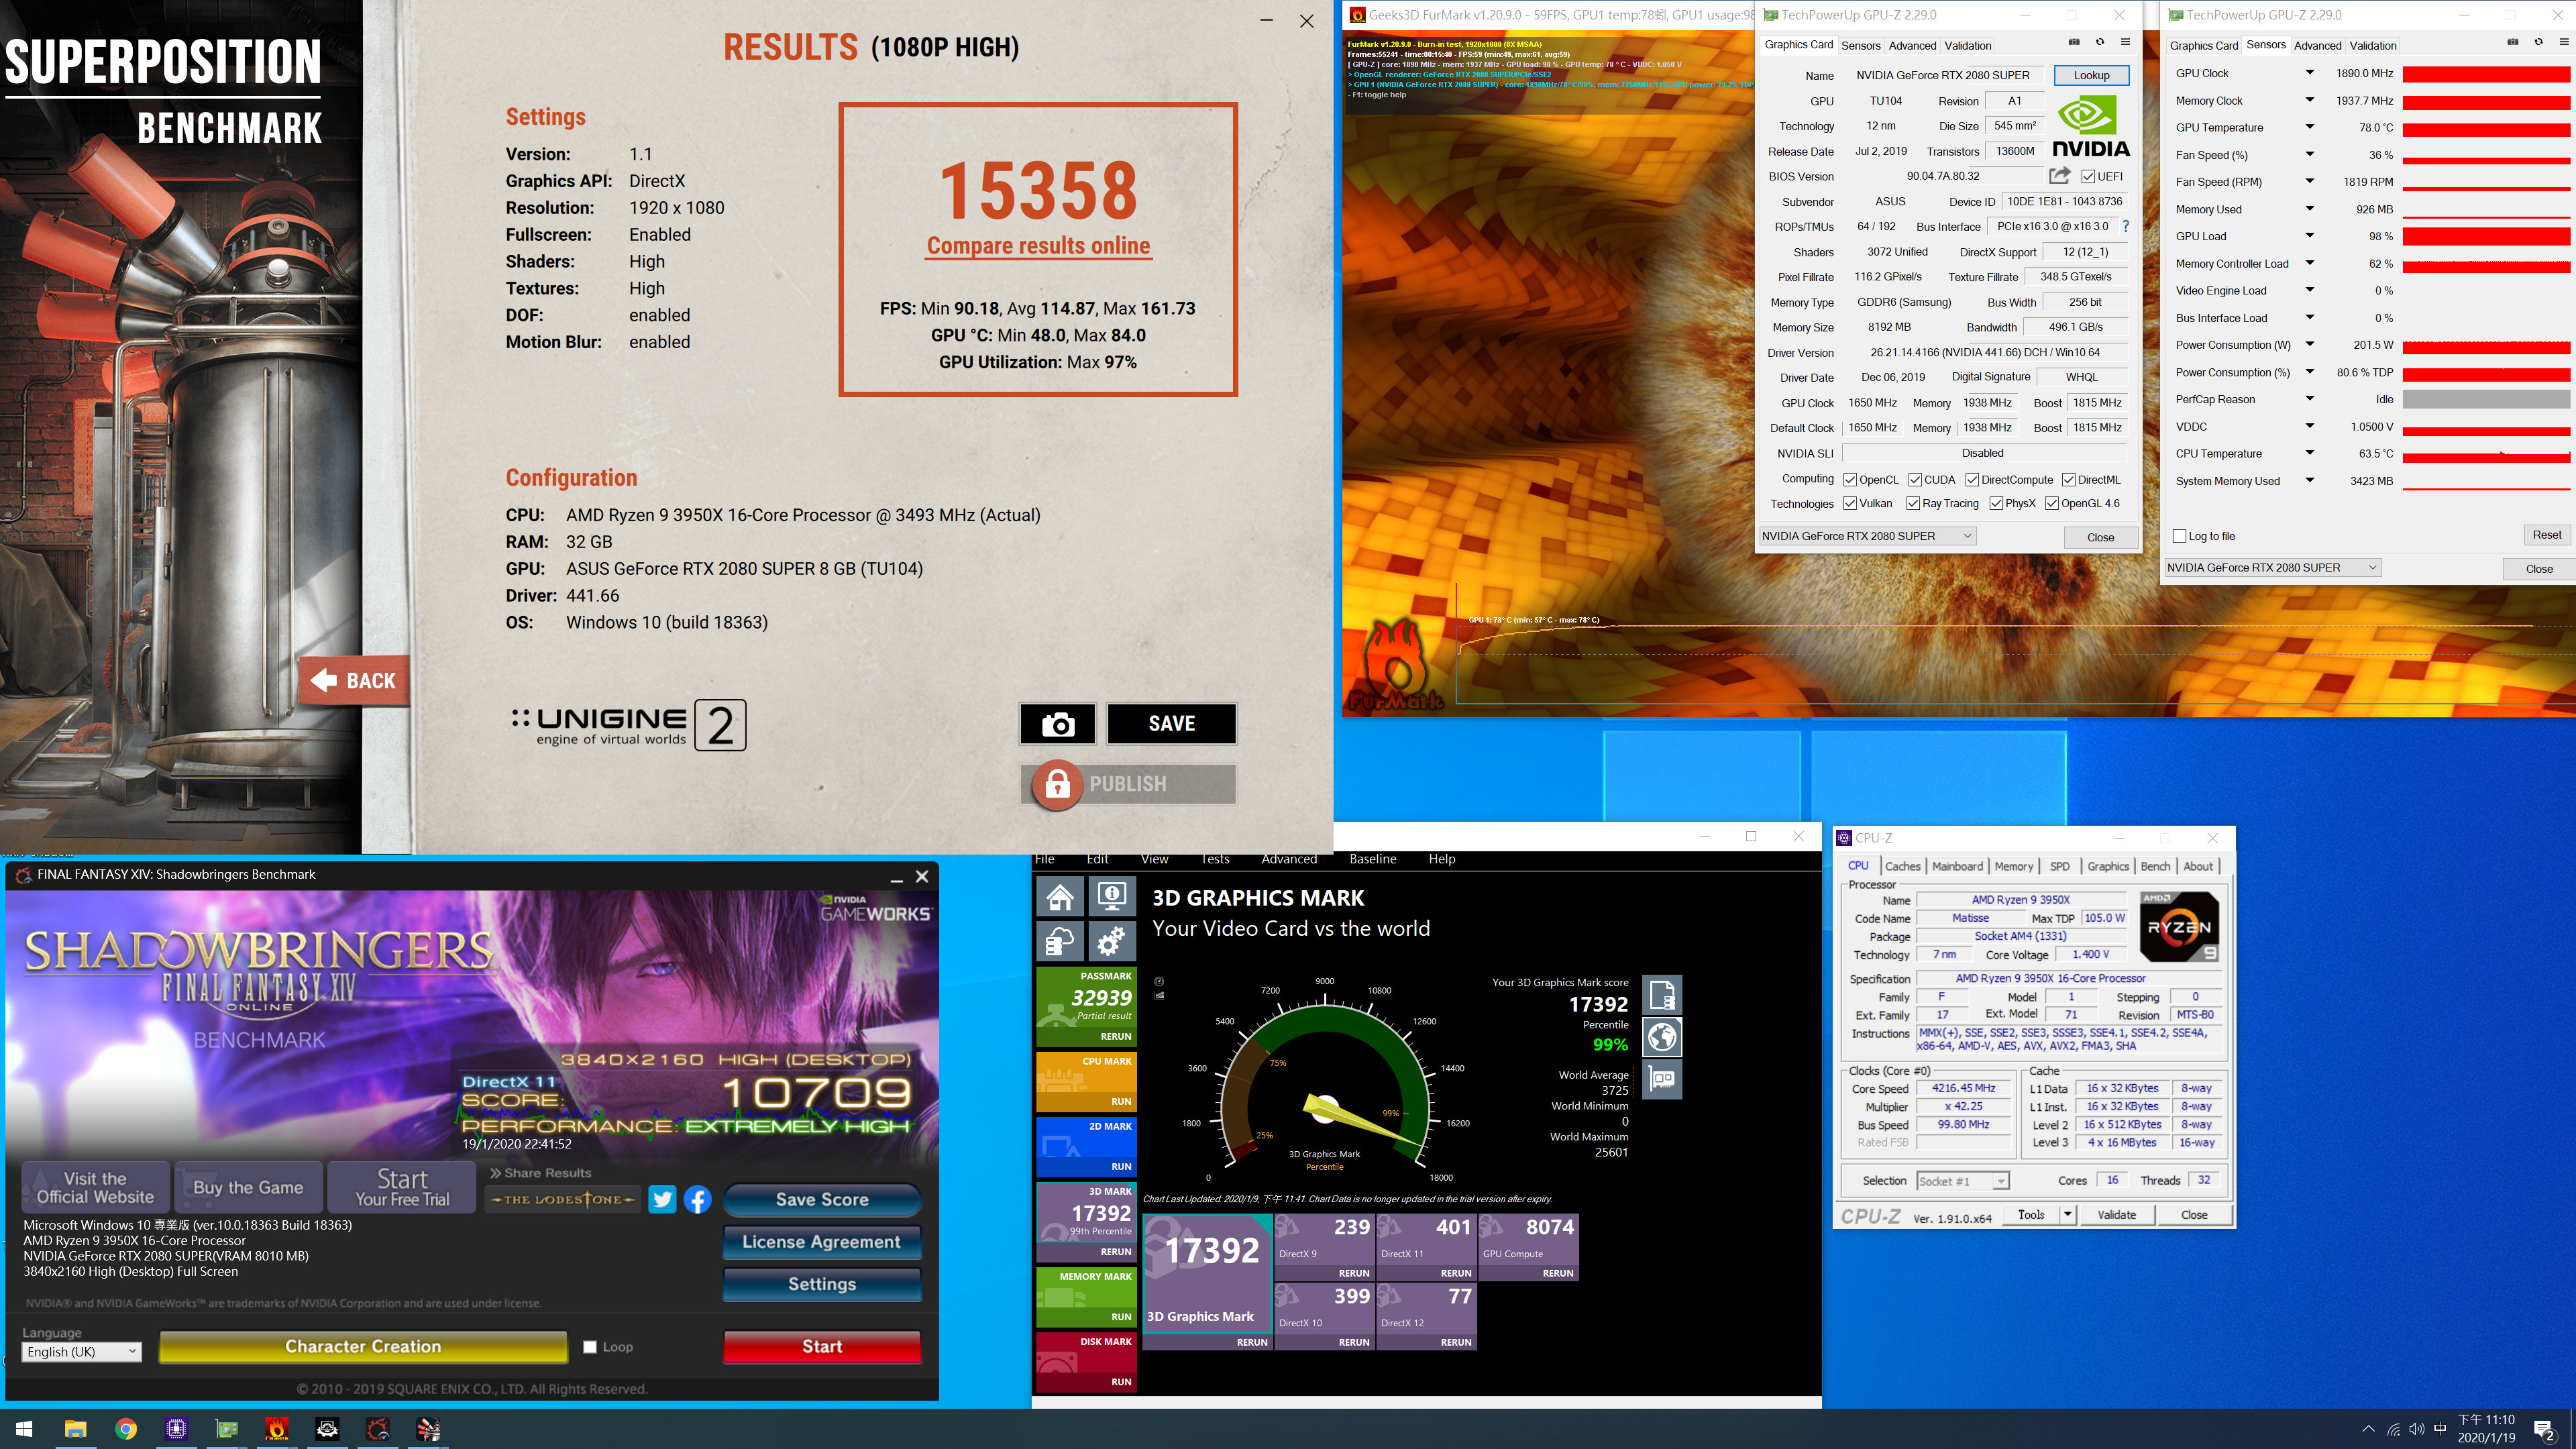Open Power Consumption (W) dropdown arrow
Screen dimensions: 2576x1449
coord(2310,345)
